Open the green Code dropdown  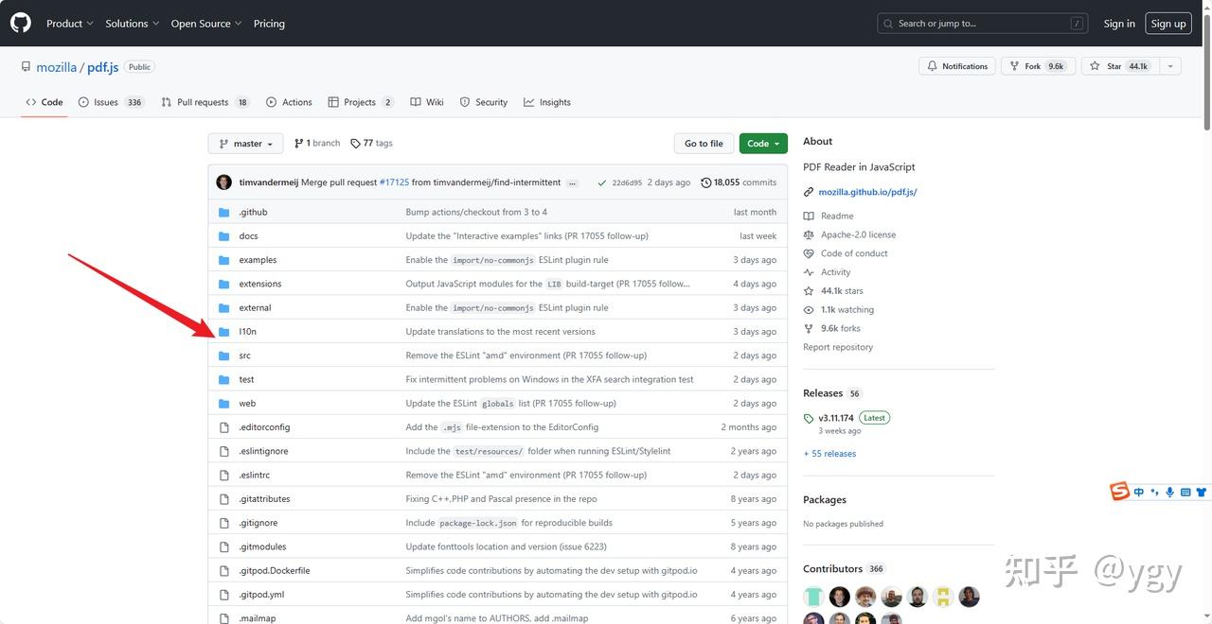tap(762, 143)
